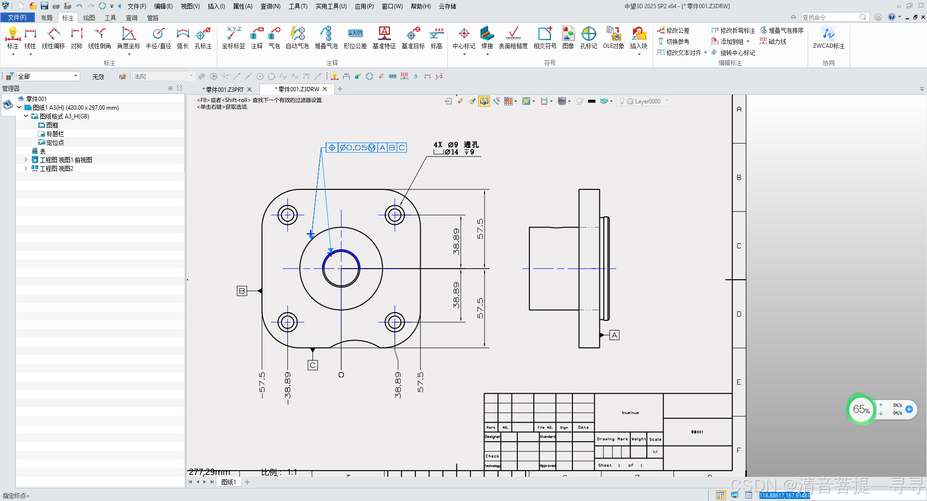Select the 标题栏 tree item
Viewport: 927px width, 501px height.
click(51, 133)
